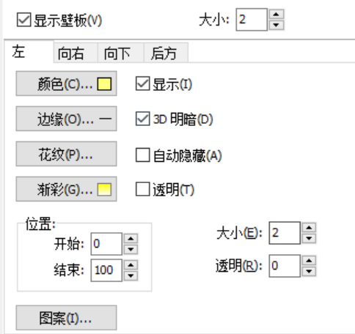Open the 花纹(P)... pattern dialog
The image size is (355, 334).
66,154
